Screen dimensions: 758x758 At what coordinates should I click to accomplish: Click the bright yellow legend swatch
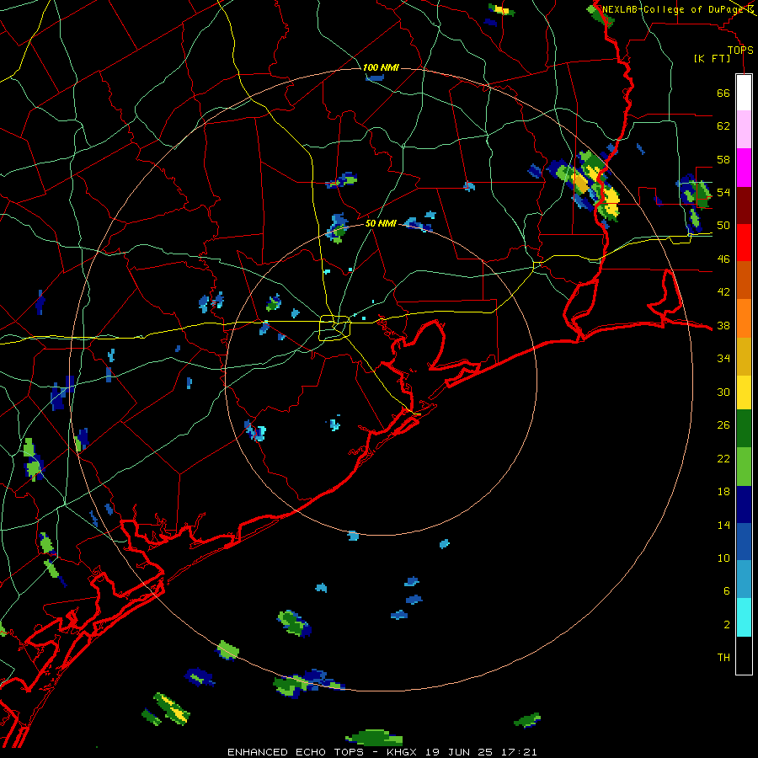(744, 392)
